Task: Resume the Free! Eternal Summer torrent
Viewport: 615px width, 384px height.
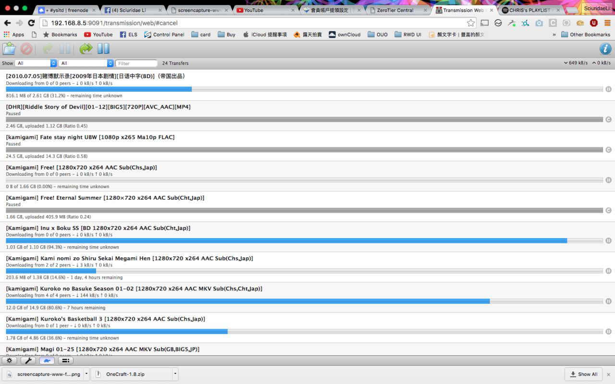Action: pos(608,210)
